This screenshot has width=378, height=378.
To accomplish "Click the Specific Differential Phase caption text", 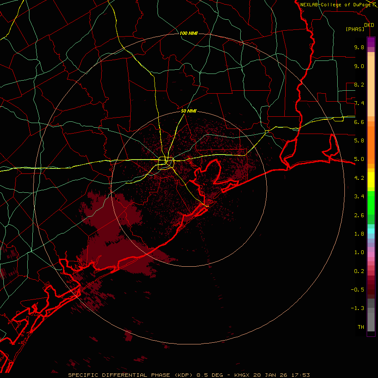I will point(189,375).
